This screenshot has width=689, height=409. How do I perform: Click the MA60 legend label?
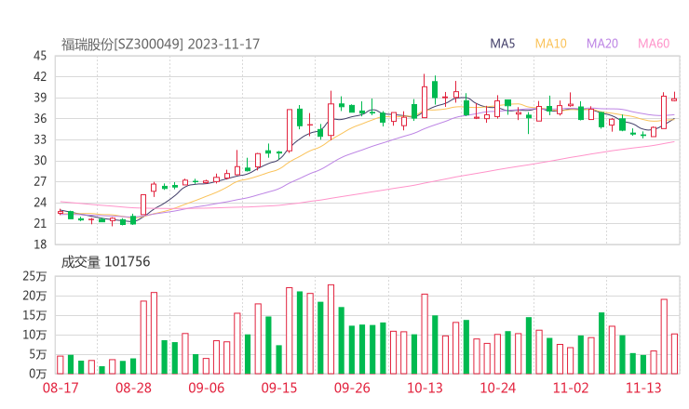tap(654, 44)
